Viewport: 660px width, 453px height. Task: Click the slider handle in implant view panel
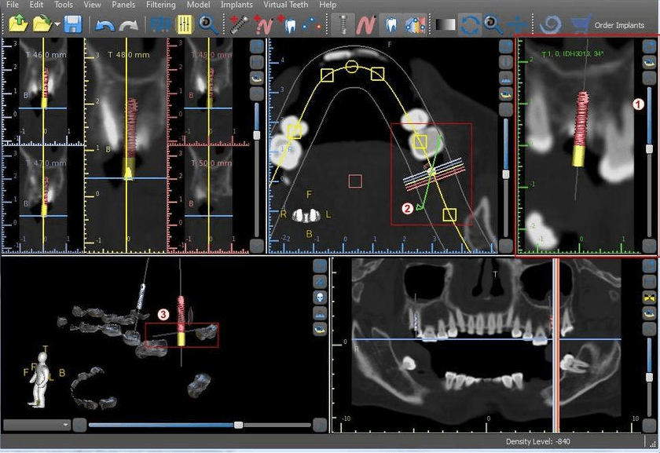pyautogui.click(x=649, y=149)
